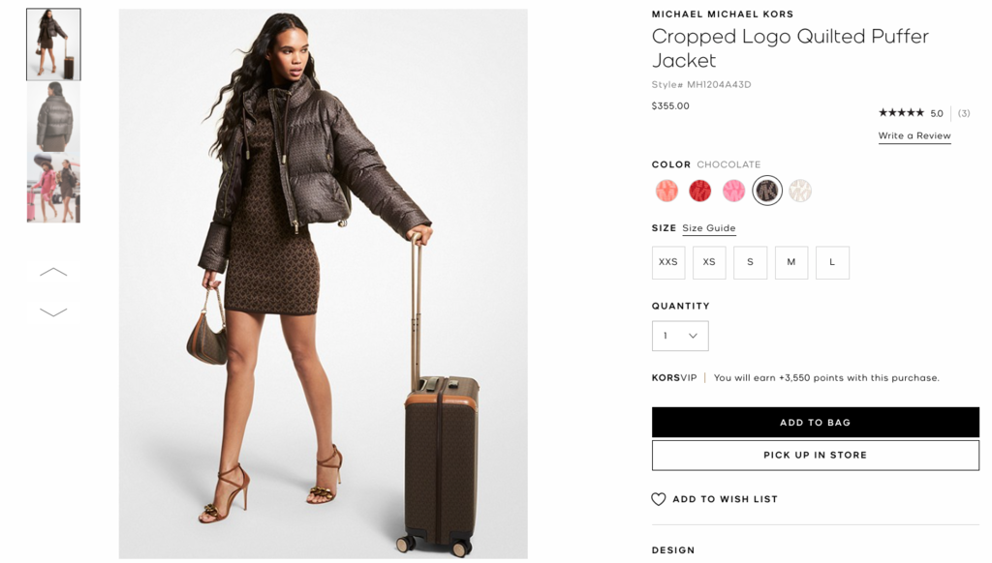Select the coral peach color swatch
The height and width of the screenshot is (563, 992).
pos(666,191)
